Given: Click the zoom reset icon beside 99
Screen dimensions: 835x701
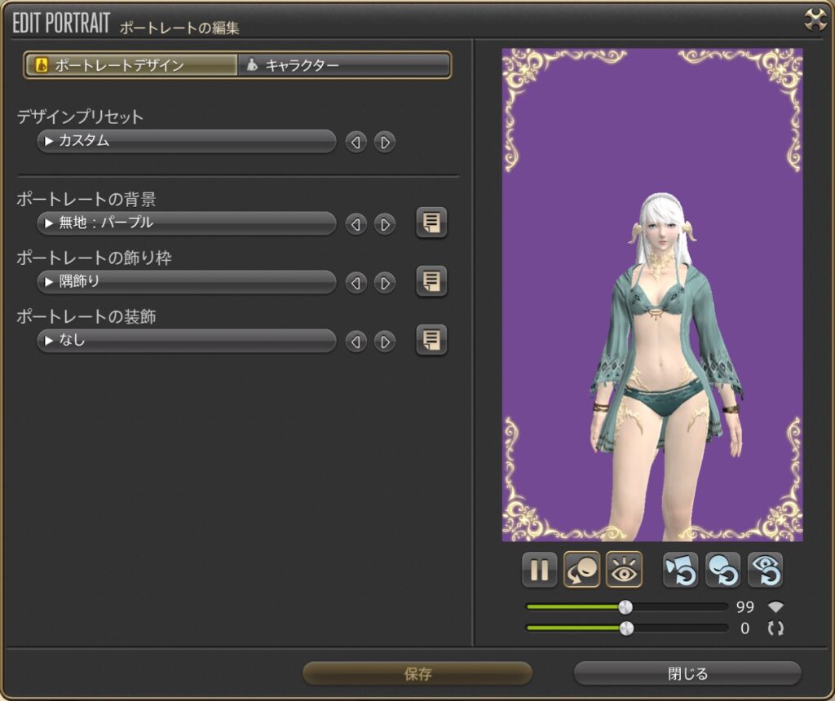Looking at the screenshot, I should [776, 606].
